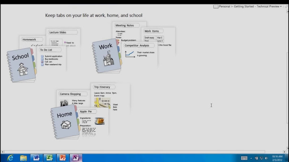The height and width of the screenshot is (162, 289).
Task: Click the vertical scrollbar down arrow
Action: coord(288,148)
